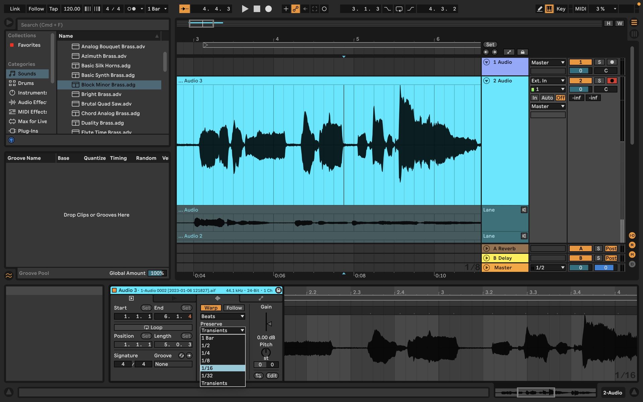This screenshot has height=402, width=643.
Task: Select 1/8 from the open quantization list
Action: pos(206,360)
